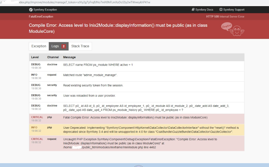269x167 pixels.
Task: Click 'doctrine' channel in the 19:08:32 row
Action: coord(52,106)
